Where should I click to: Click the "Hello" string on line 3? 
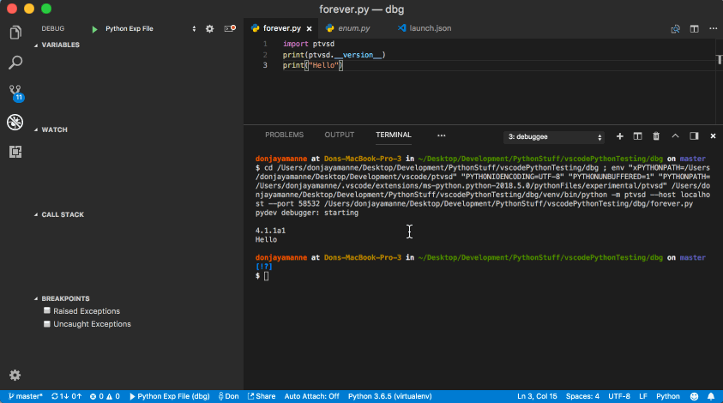click(x=323, y=65)
